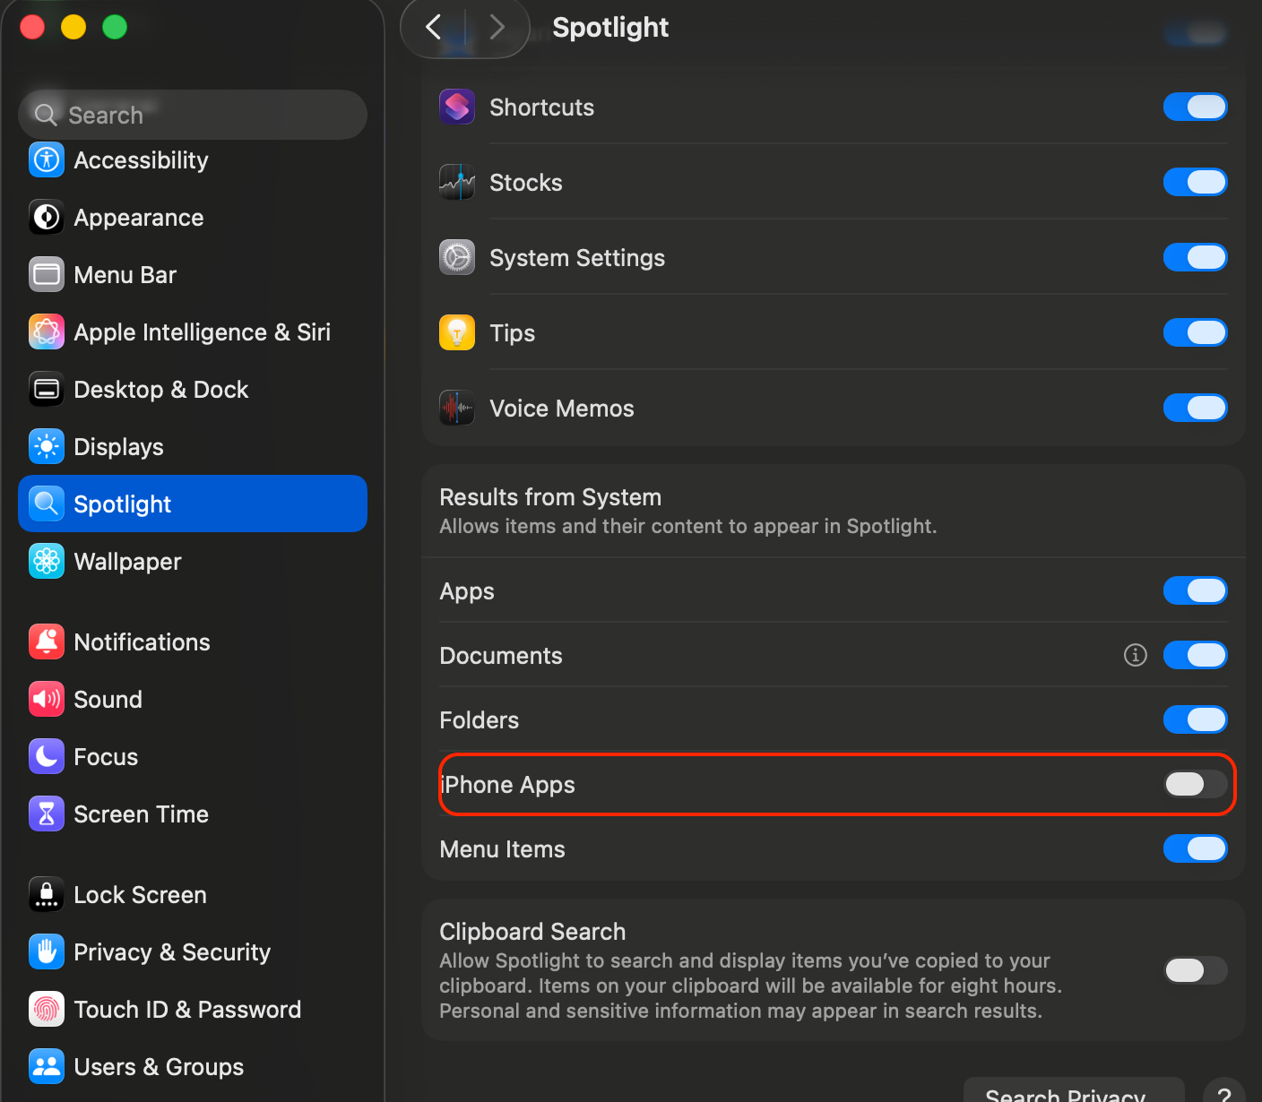Image resolution: width=1262 pixels, height=1102 pixels.
Task: Select Desktop & Dock in sidebar
Action: [161, 390]
